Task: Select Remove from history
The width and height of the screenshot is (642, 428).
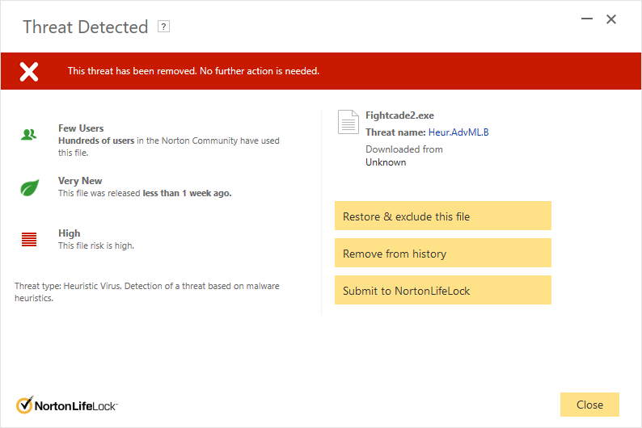Action: pyautogui.click(x=443, y=253)
